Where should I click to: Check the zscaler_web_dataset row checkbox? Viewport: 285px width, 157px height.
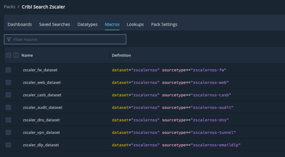tap(8, 82)
